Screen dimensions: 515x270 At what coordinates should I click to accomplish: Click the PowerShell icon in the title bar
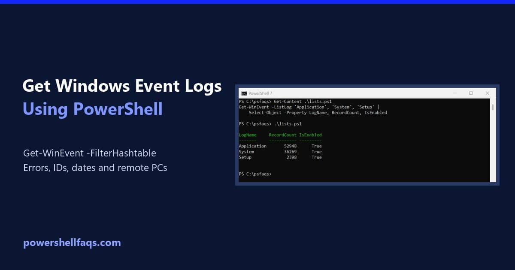click(x=244, y=93)
